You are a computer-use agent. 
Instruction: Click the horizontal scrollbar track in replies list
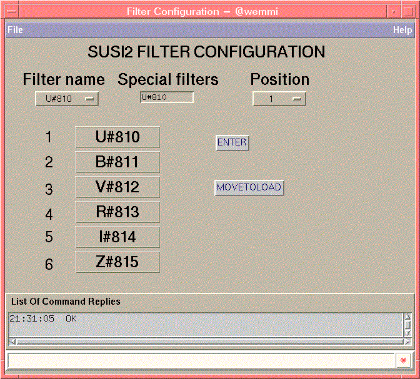click(205, 342)
